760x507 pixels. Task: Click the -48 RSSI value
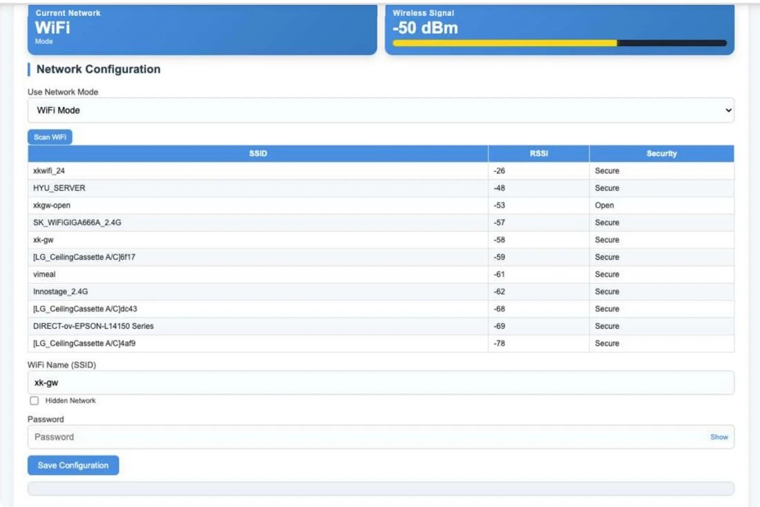pyautogui.click(x=500, y=188)
